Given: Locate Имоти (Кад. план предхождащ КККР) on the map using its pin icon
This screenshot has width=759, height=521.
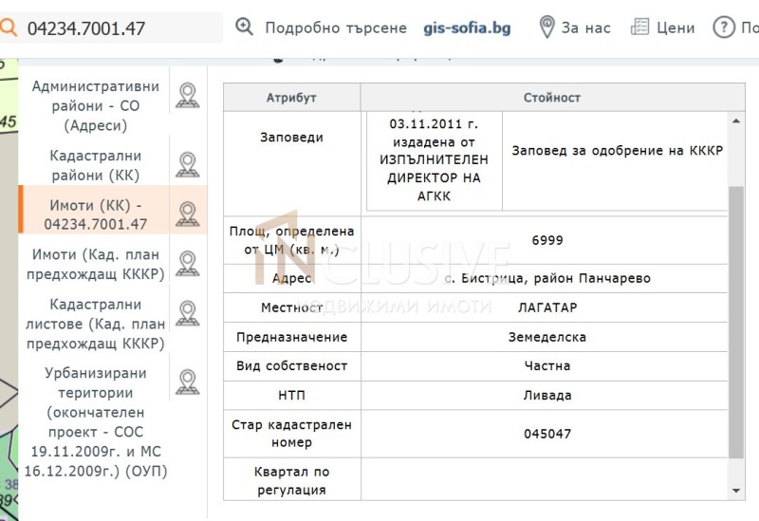Looking at the screenshot, I should click(x=187, y=264).
